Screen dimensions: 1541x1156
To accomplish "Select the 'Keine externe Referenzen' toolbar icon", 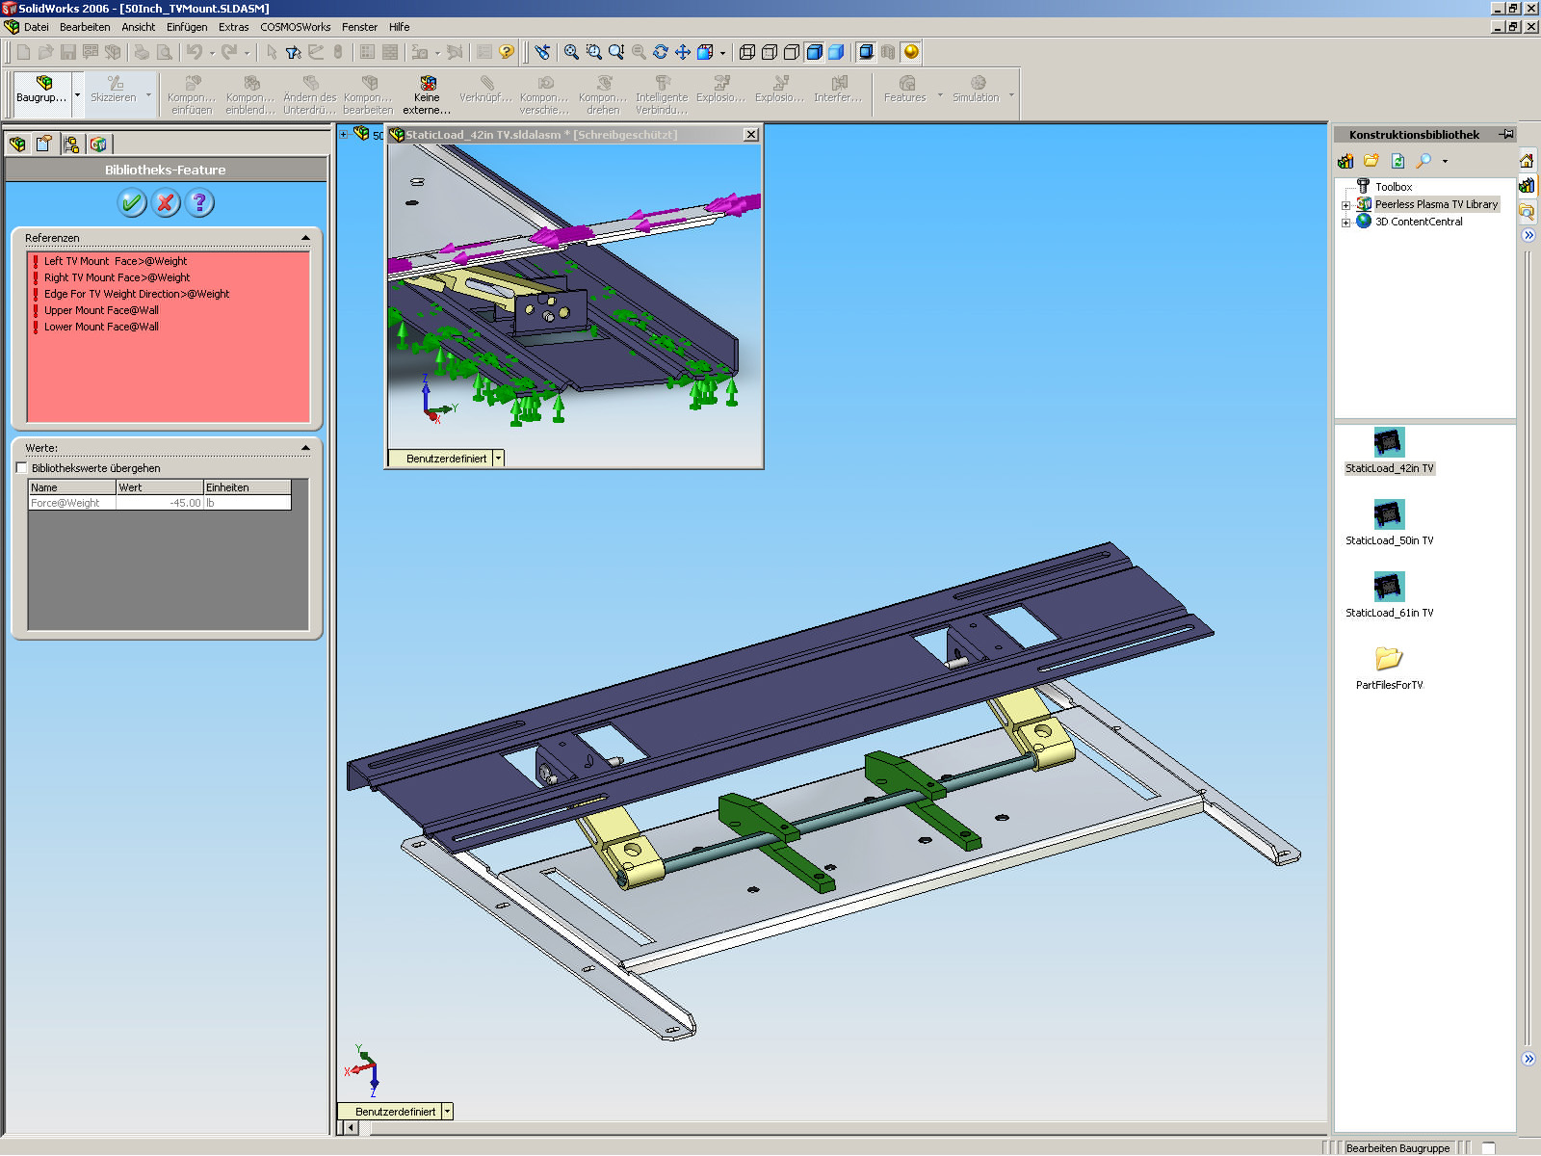I will 427,91.
